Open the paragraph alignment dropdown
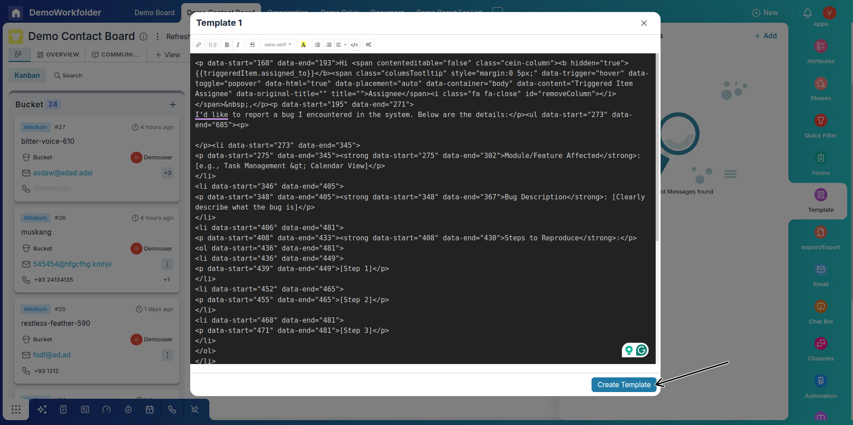 (340, 45)
